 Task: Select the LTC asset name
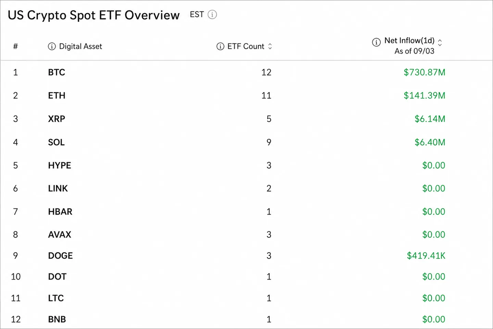pyautogui.click(x=56, y=298)
